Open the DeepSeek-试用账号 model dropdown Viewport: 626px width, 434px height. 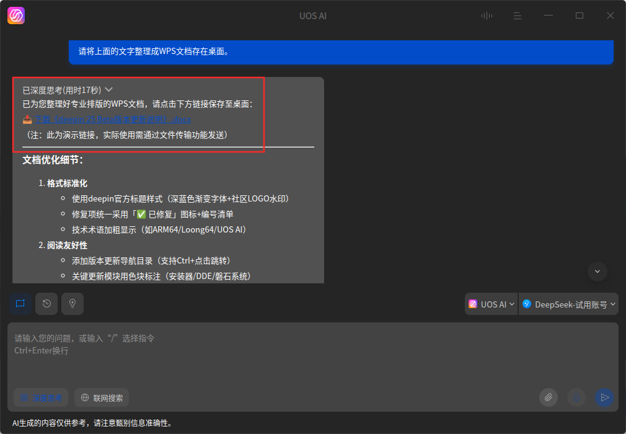[568, 304]
